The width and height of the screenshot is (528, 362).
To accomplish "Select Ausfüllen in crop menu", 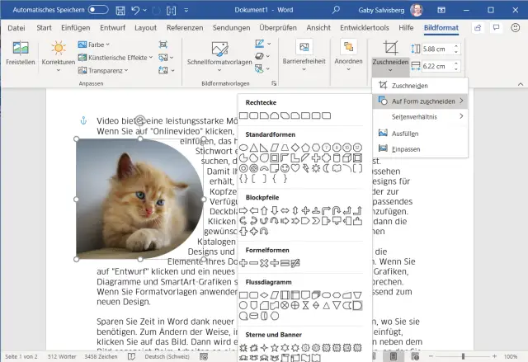I will pyautogui.click(x=406, y=132).
